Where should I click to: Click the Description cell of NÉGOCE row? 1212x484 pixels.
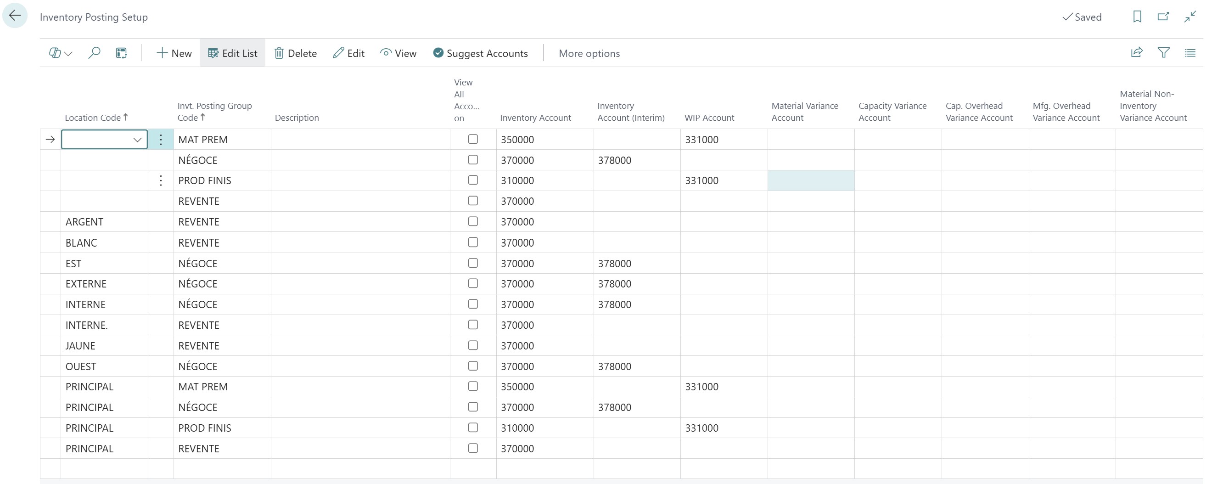[360, 160]
